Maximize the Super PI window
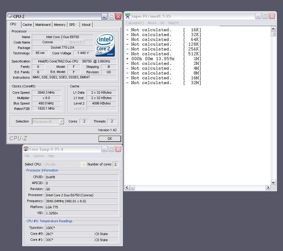Viewport: 283px width, 251px height. [265, 16]
